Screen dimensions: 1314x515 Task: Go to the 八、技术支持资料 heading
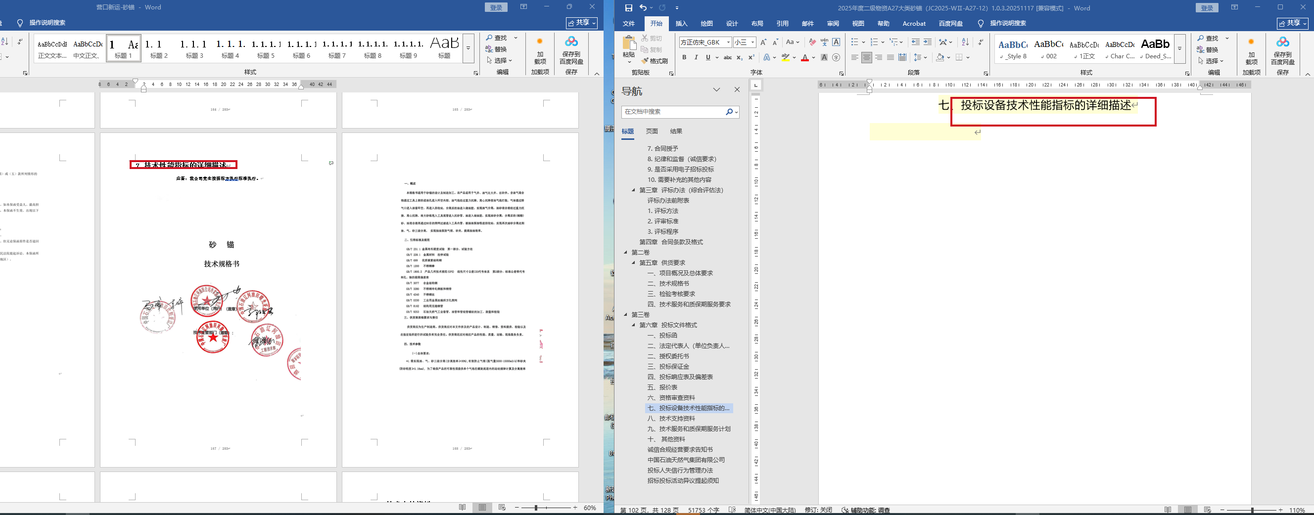pos(671,418)
